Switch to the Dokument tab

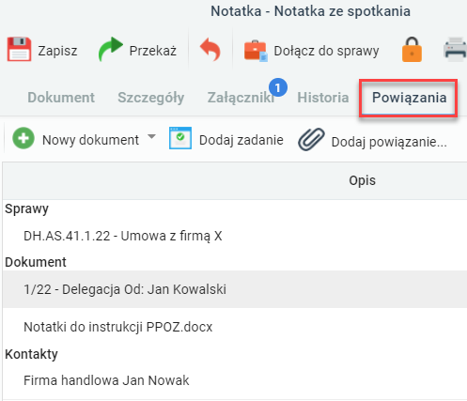pyautogui.click(x=61, y=98)
